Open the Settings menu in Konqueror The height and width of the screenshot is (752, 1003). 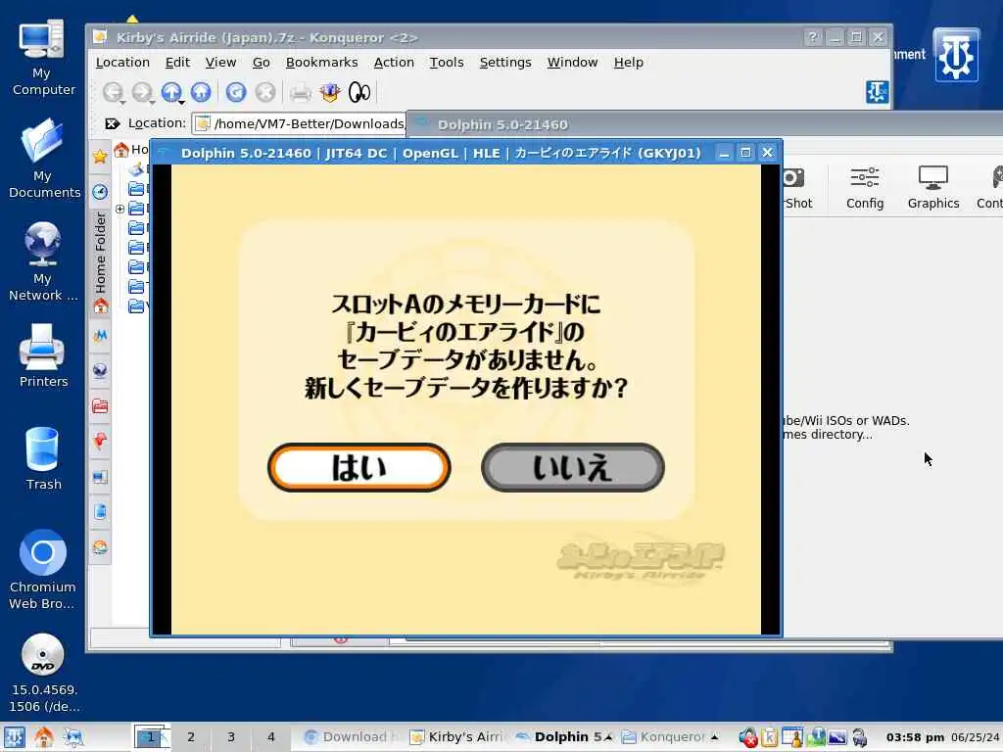[505, 62]
